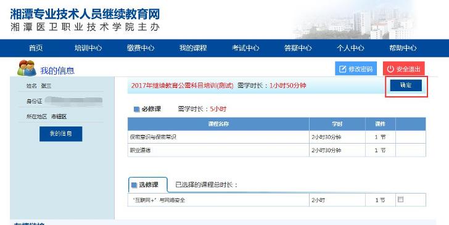Click 安全退出 logout button
Screen dimensions: 449x225
(404, 69)
